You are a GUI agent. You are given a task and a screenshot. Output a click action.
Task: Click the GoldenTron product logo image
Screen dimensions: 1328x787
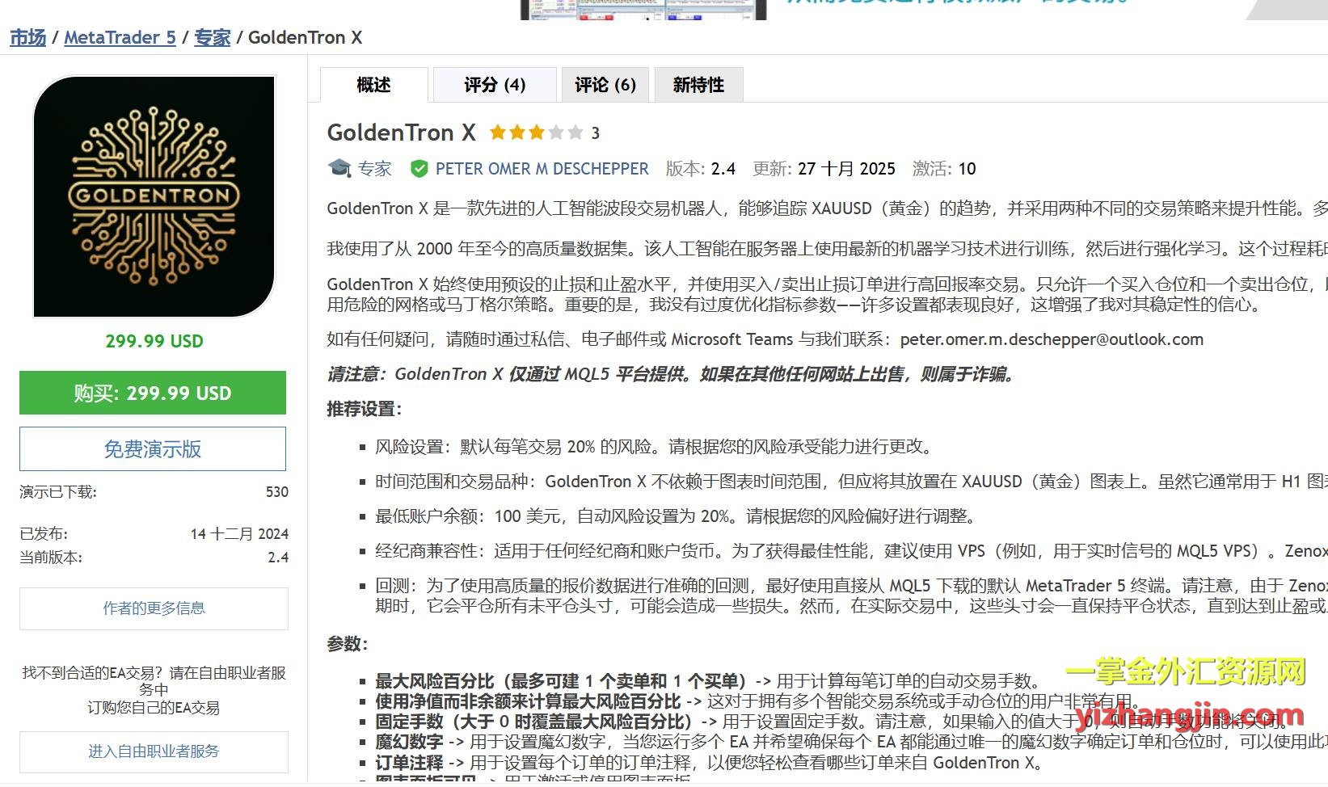click(x=154, y=196)
